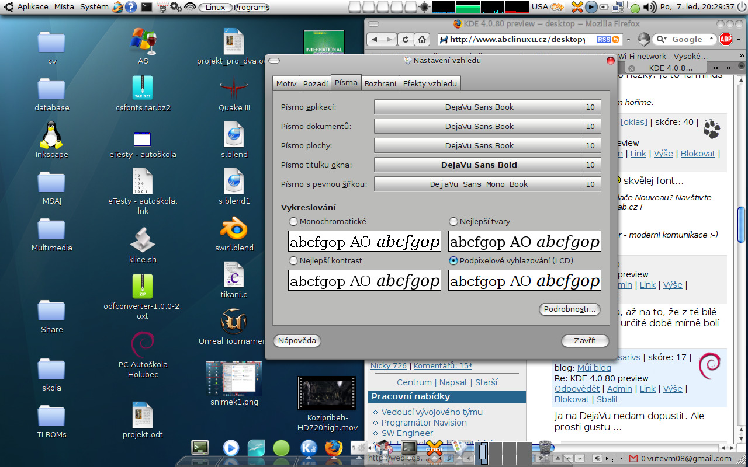Click the Firefox back arrow button

(x=375, y=40)
